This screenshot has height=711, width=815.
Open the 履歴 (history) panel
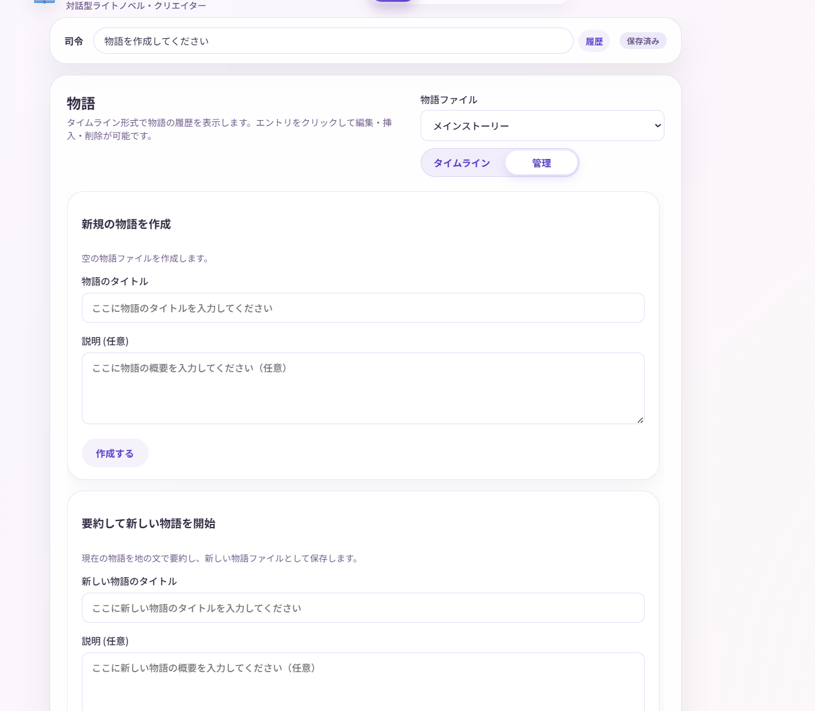point(594,41)
